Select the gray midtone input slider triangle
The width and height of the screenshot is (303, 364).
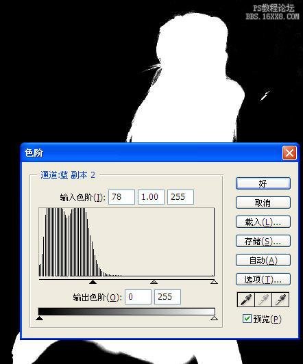pyautogui.click(x=154, y=282)
